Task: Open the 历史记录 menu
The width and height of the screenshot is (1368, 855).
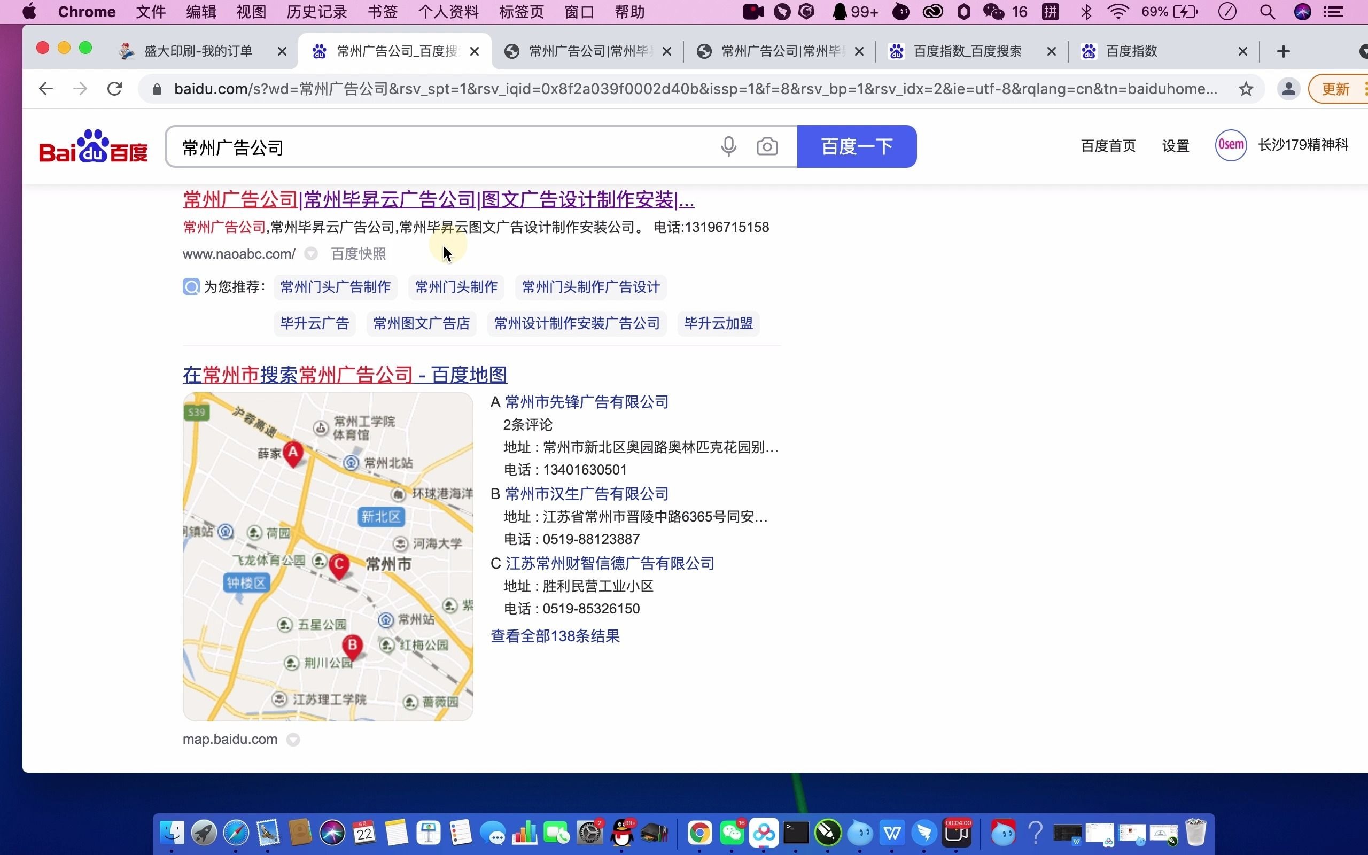Action: point(316,12)
